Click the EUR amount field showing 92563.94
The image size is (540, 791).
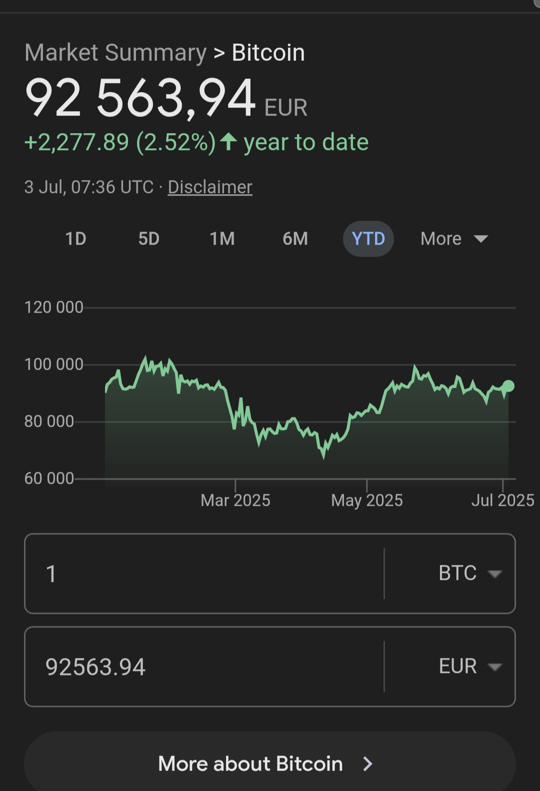204,666
